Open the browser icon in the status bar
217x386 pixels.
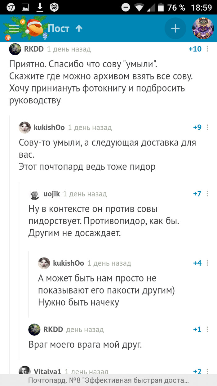[x=11, y=6]
